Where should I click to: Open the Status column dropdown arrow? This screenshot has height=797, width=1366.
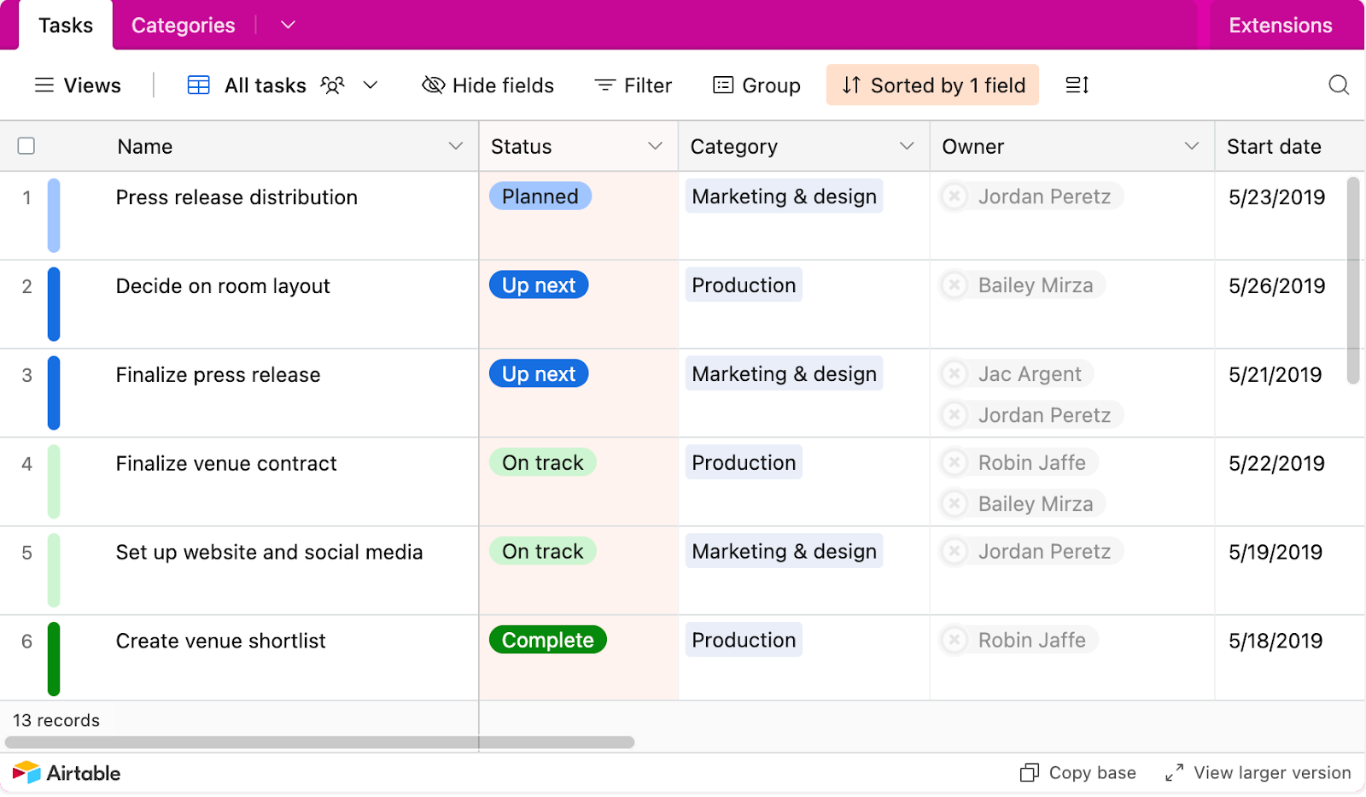click(x=656, y=146)
